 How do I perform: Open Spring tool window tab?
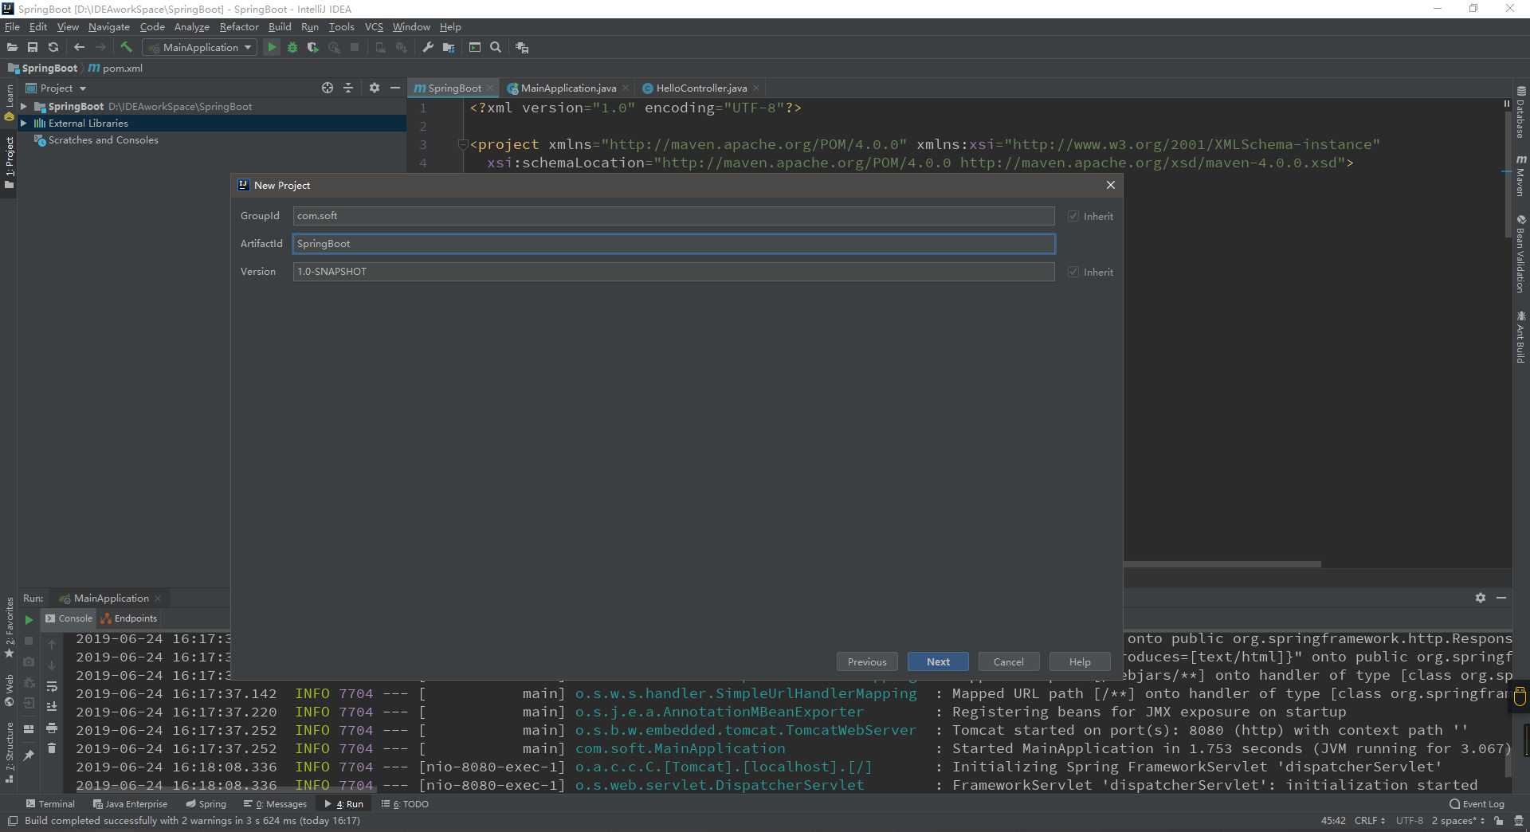click(x=206, y=804)
